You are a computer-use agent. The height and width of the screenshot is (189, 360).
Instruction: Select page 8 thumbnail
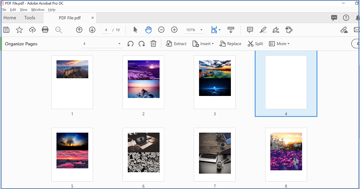tap(286, 154)
